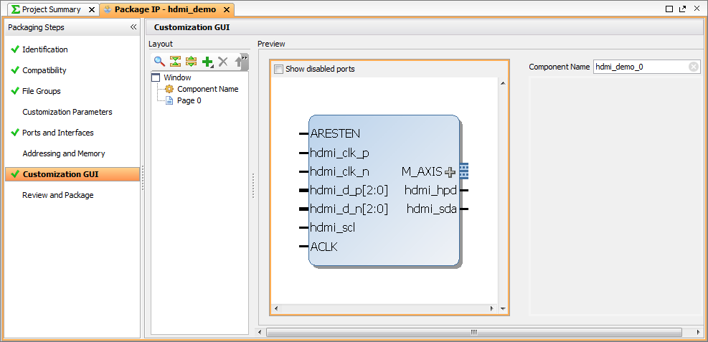Select the Customization GUI step

[x=72, y=174]
